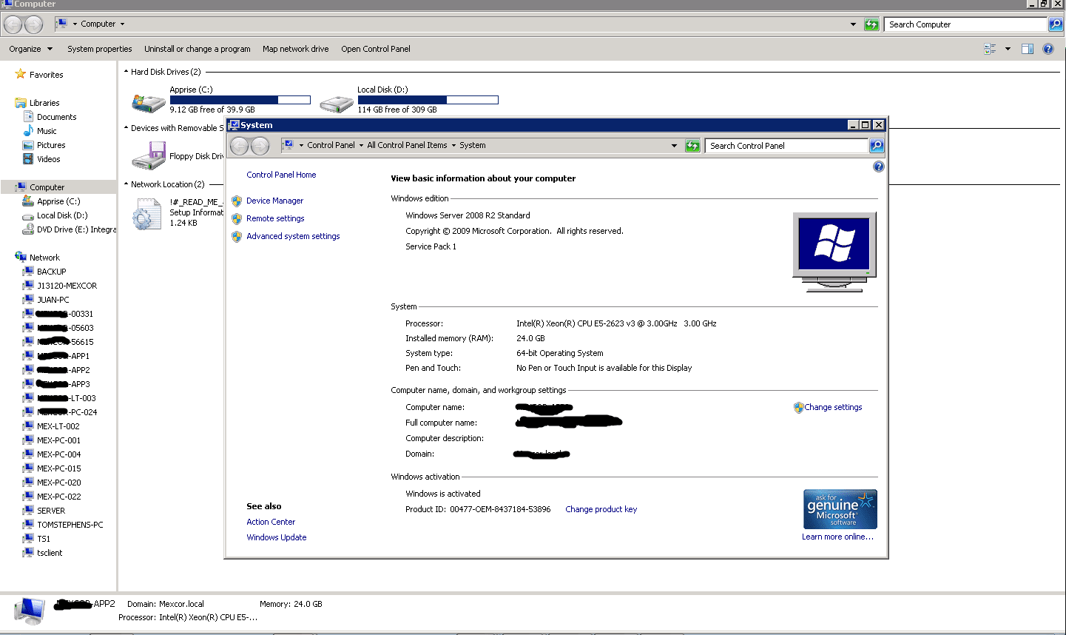Click the Search Control Panel input field

coord(786,146)
